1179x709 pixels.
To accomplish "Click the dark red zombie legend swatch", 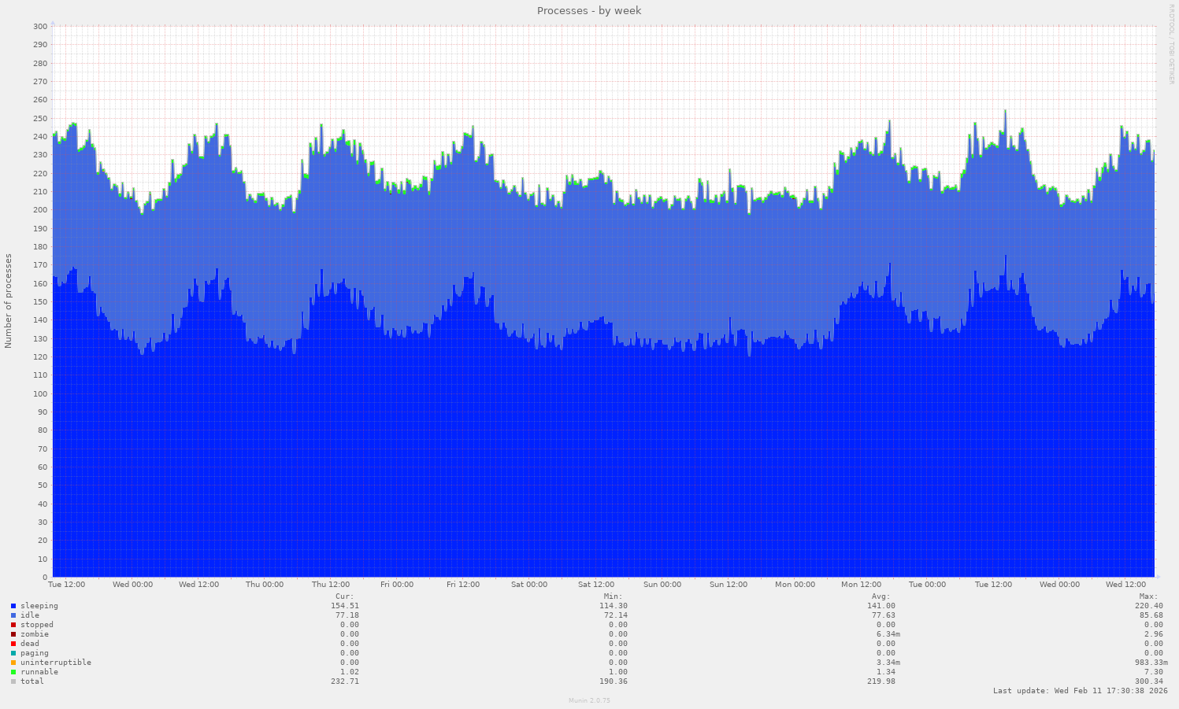I will (13, 634).
